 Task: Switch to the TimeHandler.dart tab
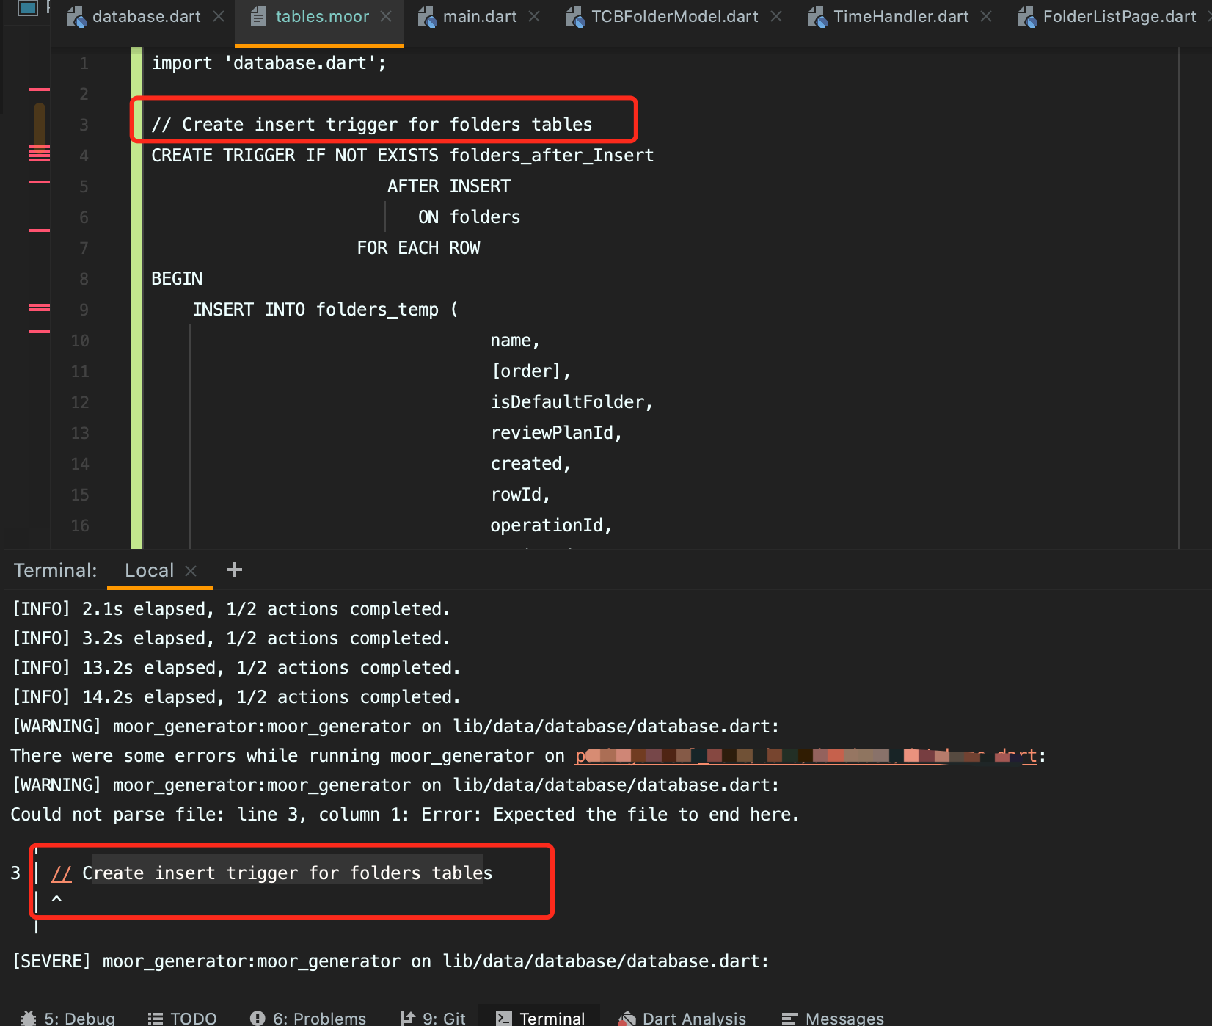click(898, 15)
